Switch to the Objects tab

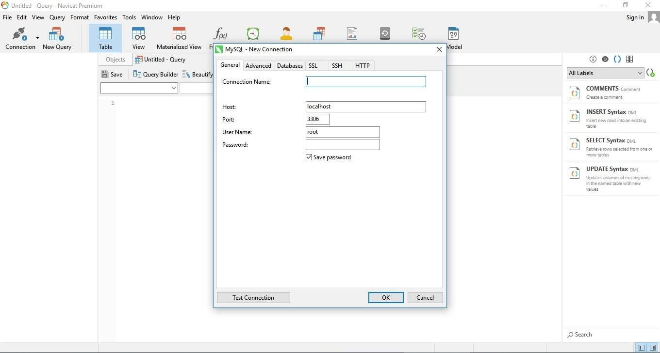tap(115, 60)
